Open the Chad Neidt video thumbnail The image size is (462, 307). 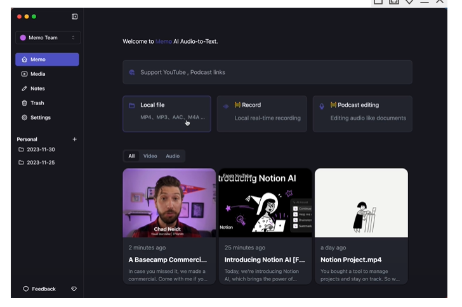pyautogui.click(x=169, y=203)
